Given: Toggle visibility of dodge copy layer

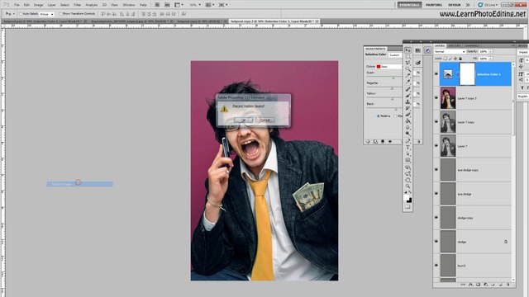Looking at the screenshot, I should (x=436, y=218).
